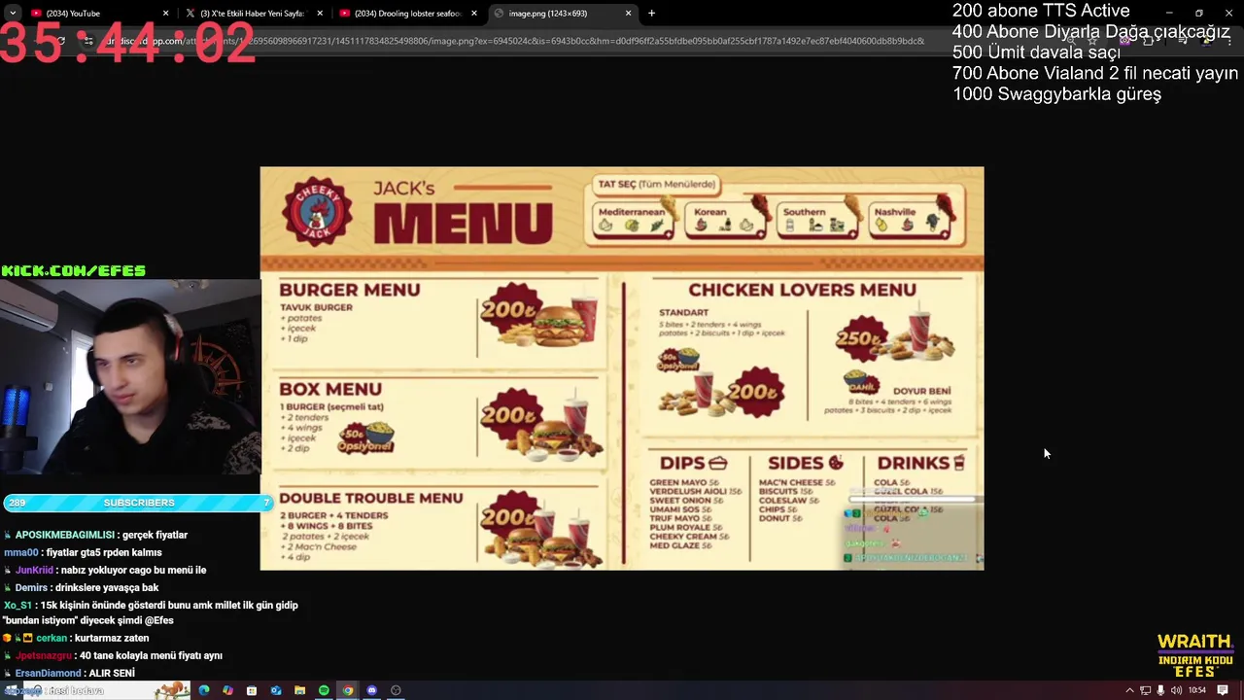
Task: Click APOSIKMEBAGIMLISI chat username
Action: (x=65, y=535)
